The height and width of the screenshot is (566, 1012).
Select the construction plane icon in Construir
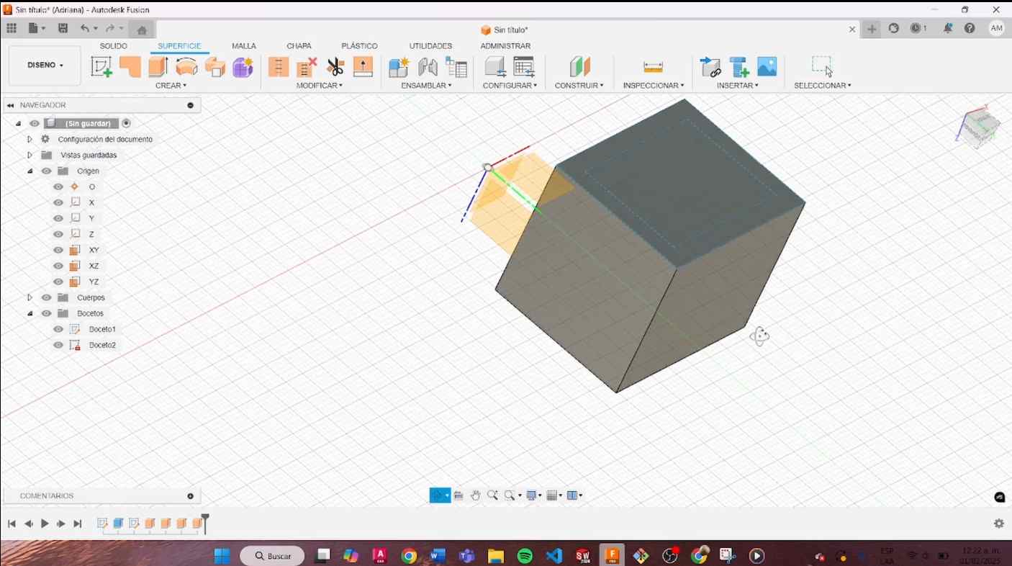pos(580,67)
